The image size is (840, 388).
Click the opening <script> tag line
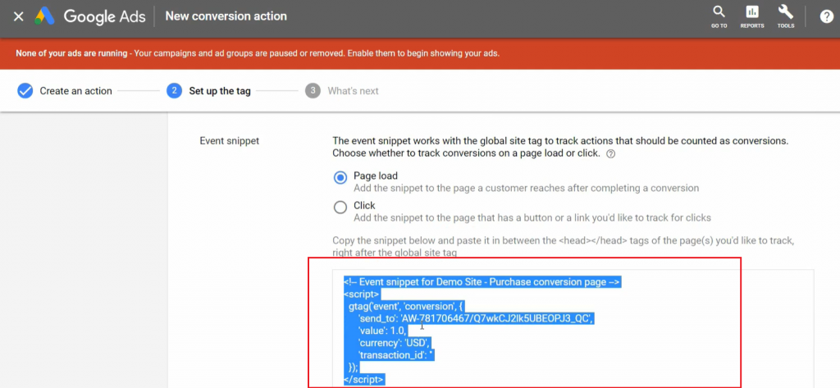(x=362, y=294)
